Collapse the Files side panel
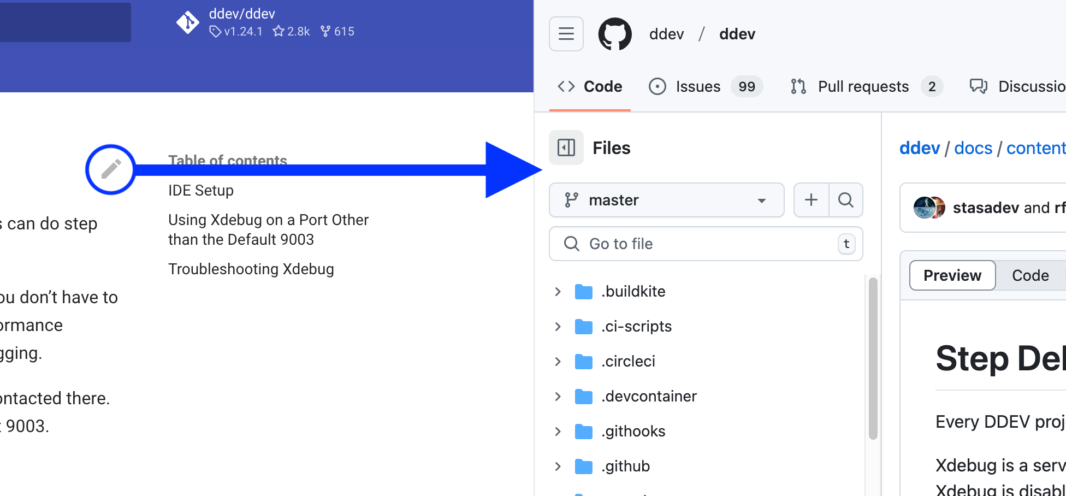This screenshot has height=496, width=1066. (566, 147)
